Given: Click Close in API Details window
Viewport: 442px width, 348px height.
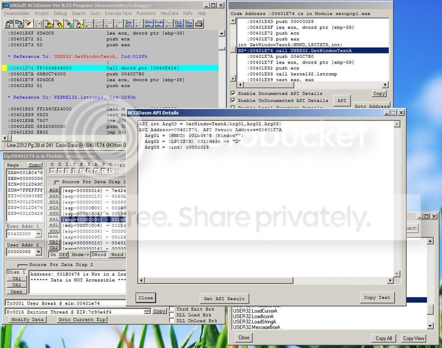Looking at the screenshot, I should [x=146, y=298].
